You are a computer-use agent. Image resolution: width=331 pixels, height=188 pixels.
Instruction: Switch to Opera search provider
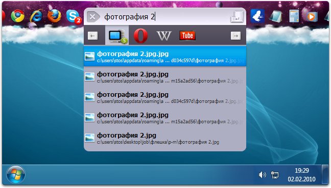point(140,36)
